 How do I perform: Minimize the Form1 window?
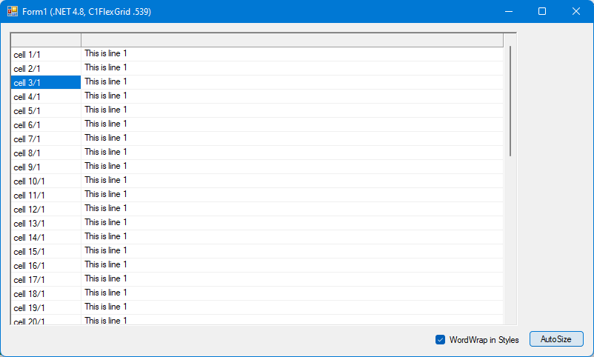[x=509, y=11]
